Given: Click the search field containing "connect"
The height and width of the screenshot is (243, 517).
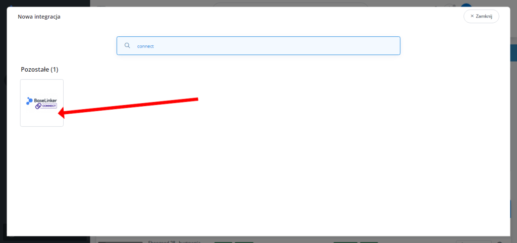Looking at the screenshot, I should click(258, 46).
